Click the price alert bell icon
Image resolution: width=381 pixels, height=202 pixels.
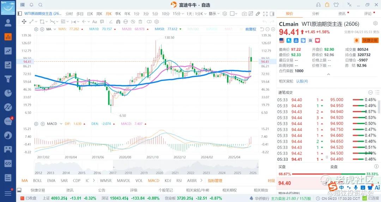click(356, 40)
